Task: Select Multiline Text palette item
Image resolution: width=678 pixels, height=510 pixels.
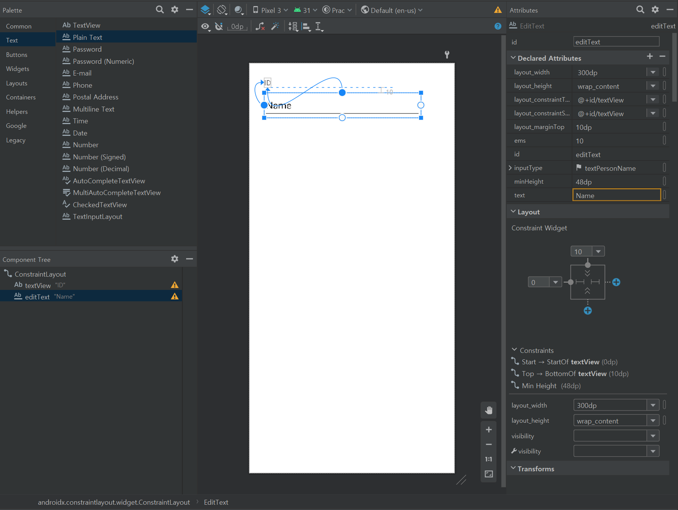Action: pos(126,109)
